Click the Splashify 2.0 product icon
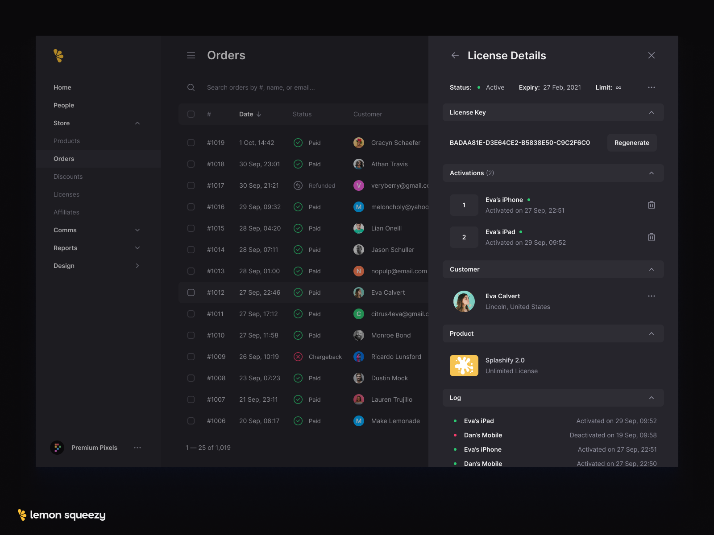Screen dimensions: 714x535 464,365
